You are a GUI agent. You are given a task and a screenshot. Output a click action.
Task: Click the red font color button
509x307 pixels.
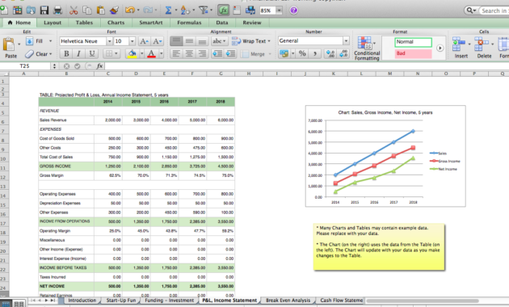152,53
